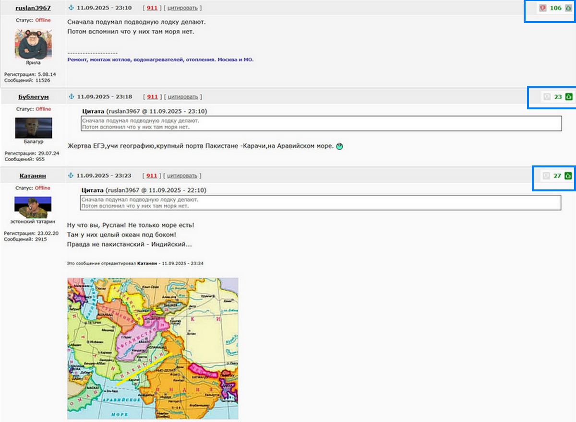Open ruslan3967's user profile link

pos(33,8)
